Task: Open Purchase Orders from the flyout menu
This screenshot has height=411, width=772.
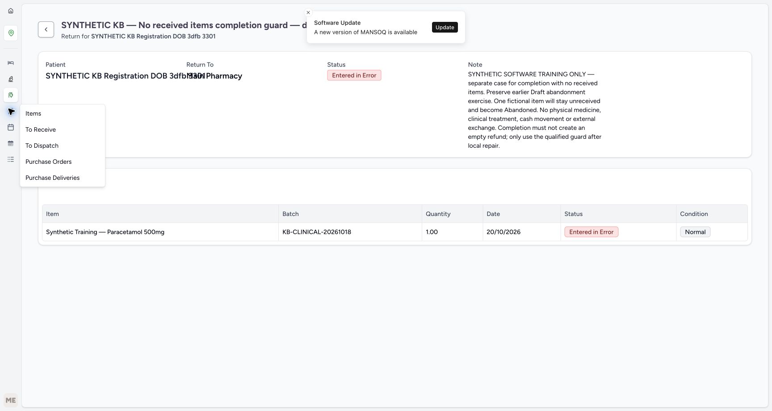Action: [63, 162]
